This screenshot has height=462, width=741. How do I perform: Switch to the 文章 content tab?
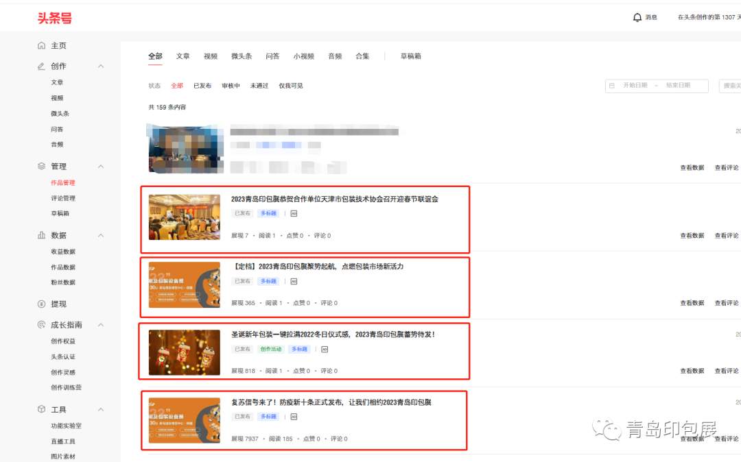click(x=183, y=56)
